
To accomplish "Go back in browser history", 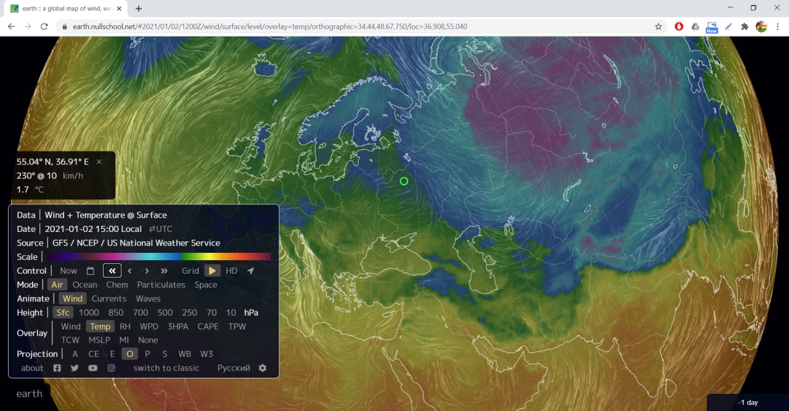I will 11,26.
